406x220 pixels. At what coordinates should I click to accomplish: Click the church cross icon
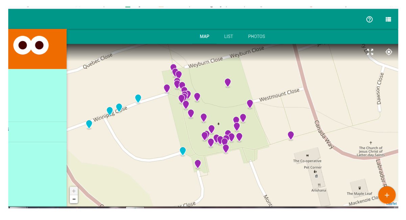(x=371, y=143)
